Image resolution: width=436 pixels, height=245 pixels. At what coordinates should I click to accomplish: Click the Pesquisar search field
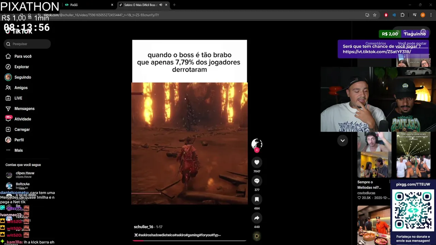27,44
